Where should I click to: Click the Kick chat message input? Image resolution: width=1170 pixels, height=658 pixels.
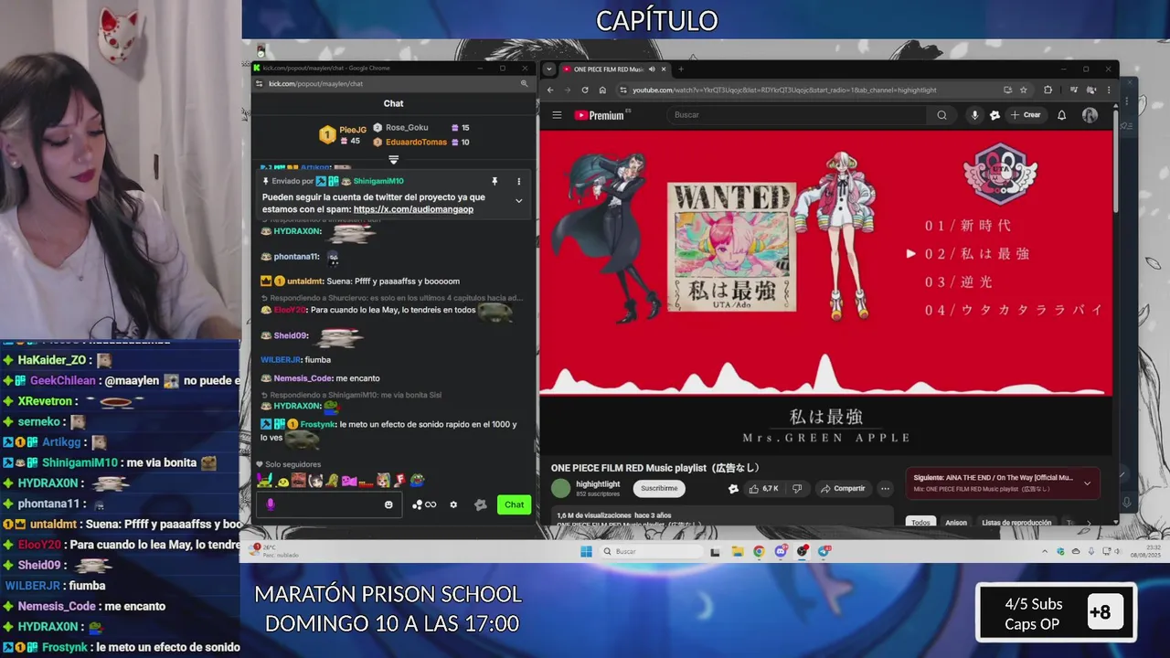[x=327, y=504]
